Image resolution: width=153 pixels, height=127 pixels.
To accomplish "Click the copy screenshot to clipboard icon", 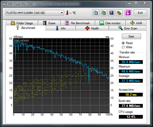I will (x=103, y=13).
